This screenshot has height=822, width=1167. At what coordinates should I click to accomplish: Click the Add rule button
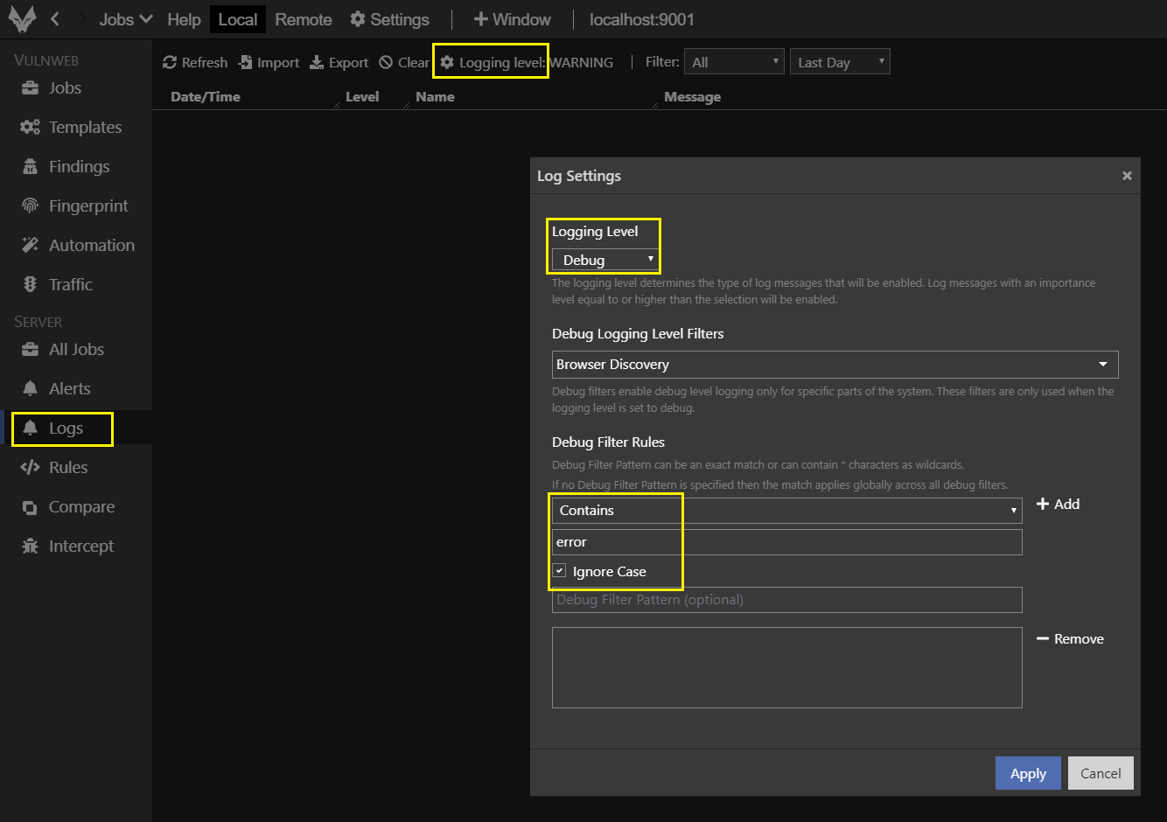coord(1058,505)
